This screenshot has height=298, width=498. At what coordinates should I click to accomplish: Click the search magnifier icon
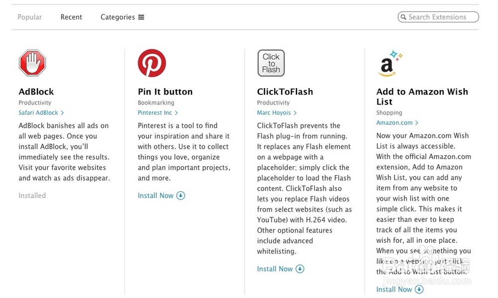[403, 17]
